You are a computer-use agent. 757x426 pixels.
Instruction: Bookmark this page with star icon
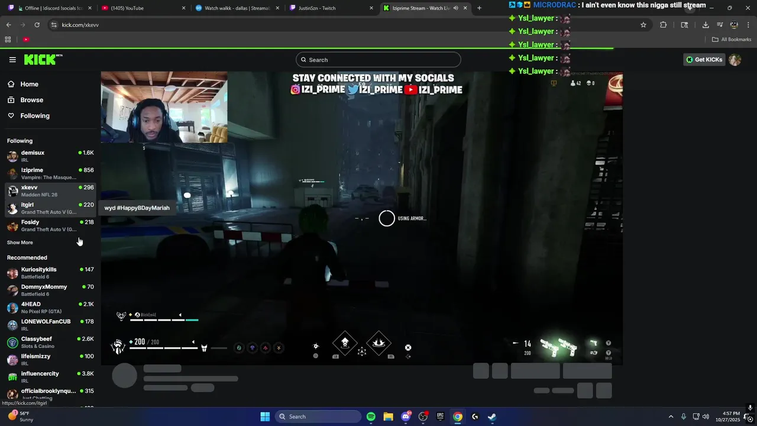pyautogui.click(x=643, y=25)
